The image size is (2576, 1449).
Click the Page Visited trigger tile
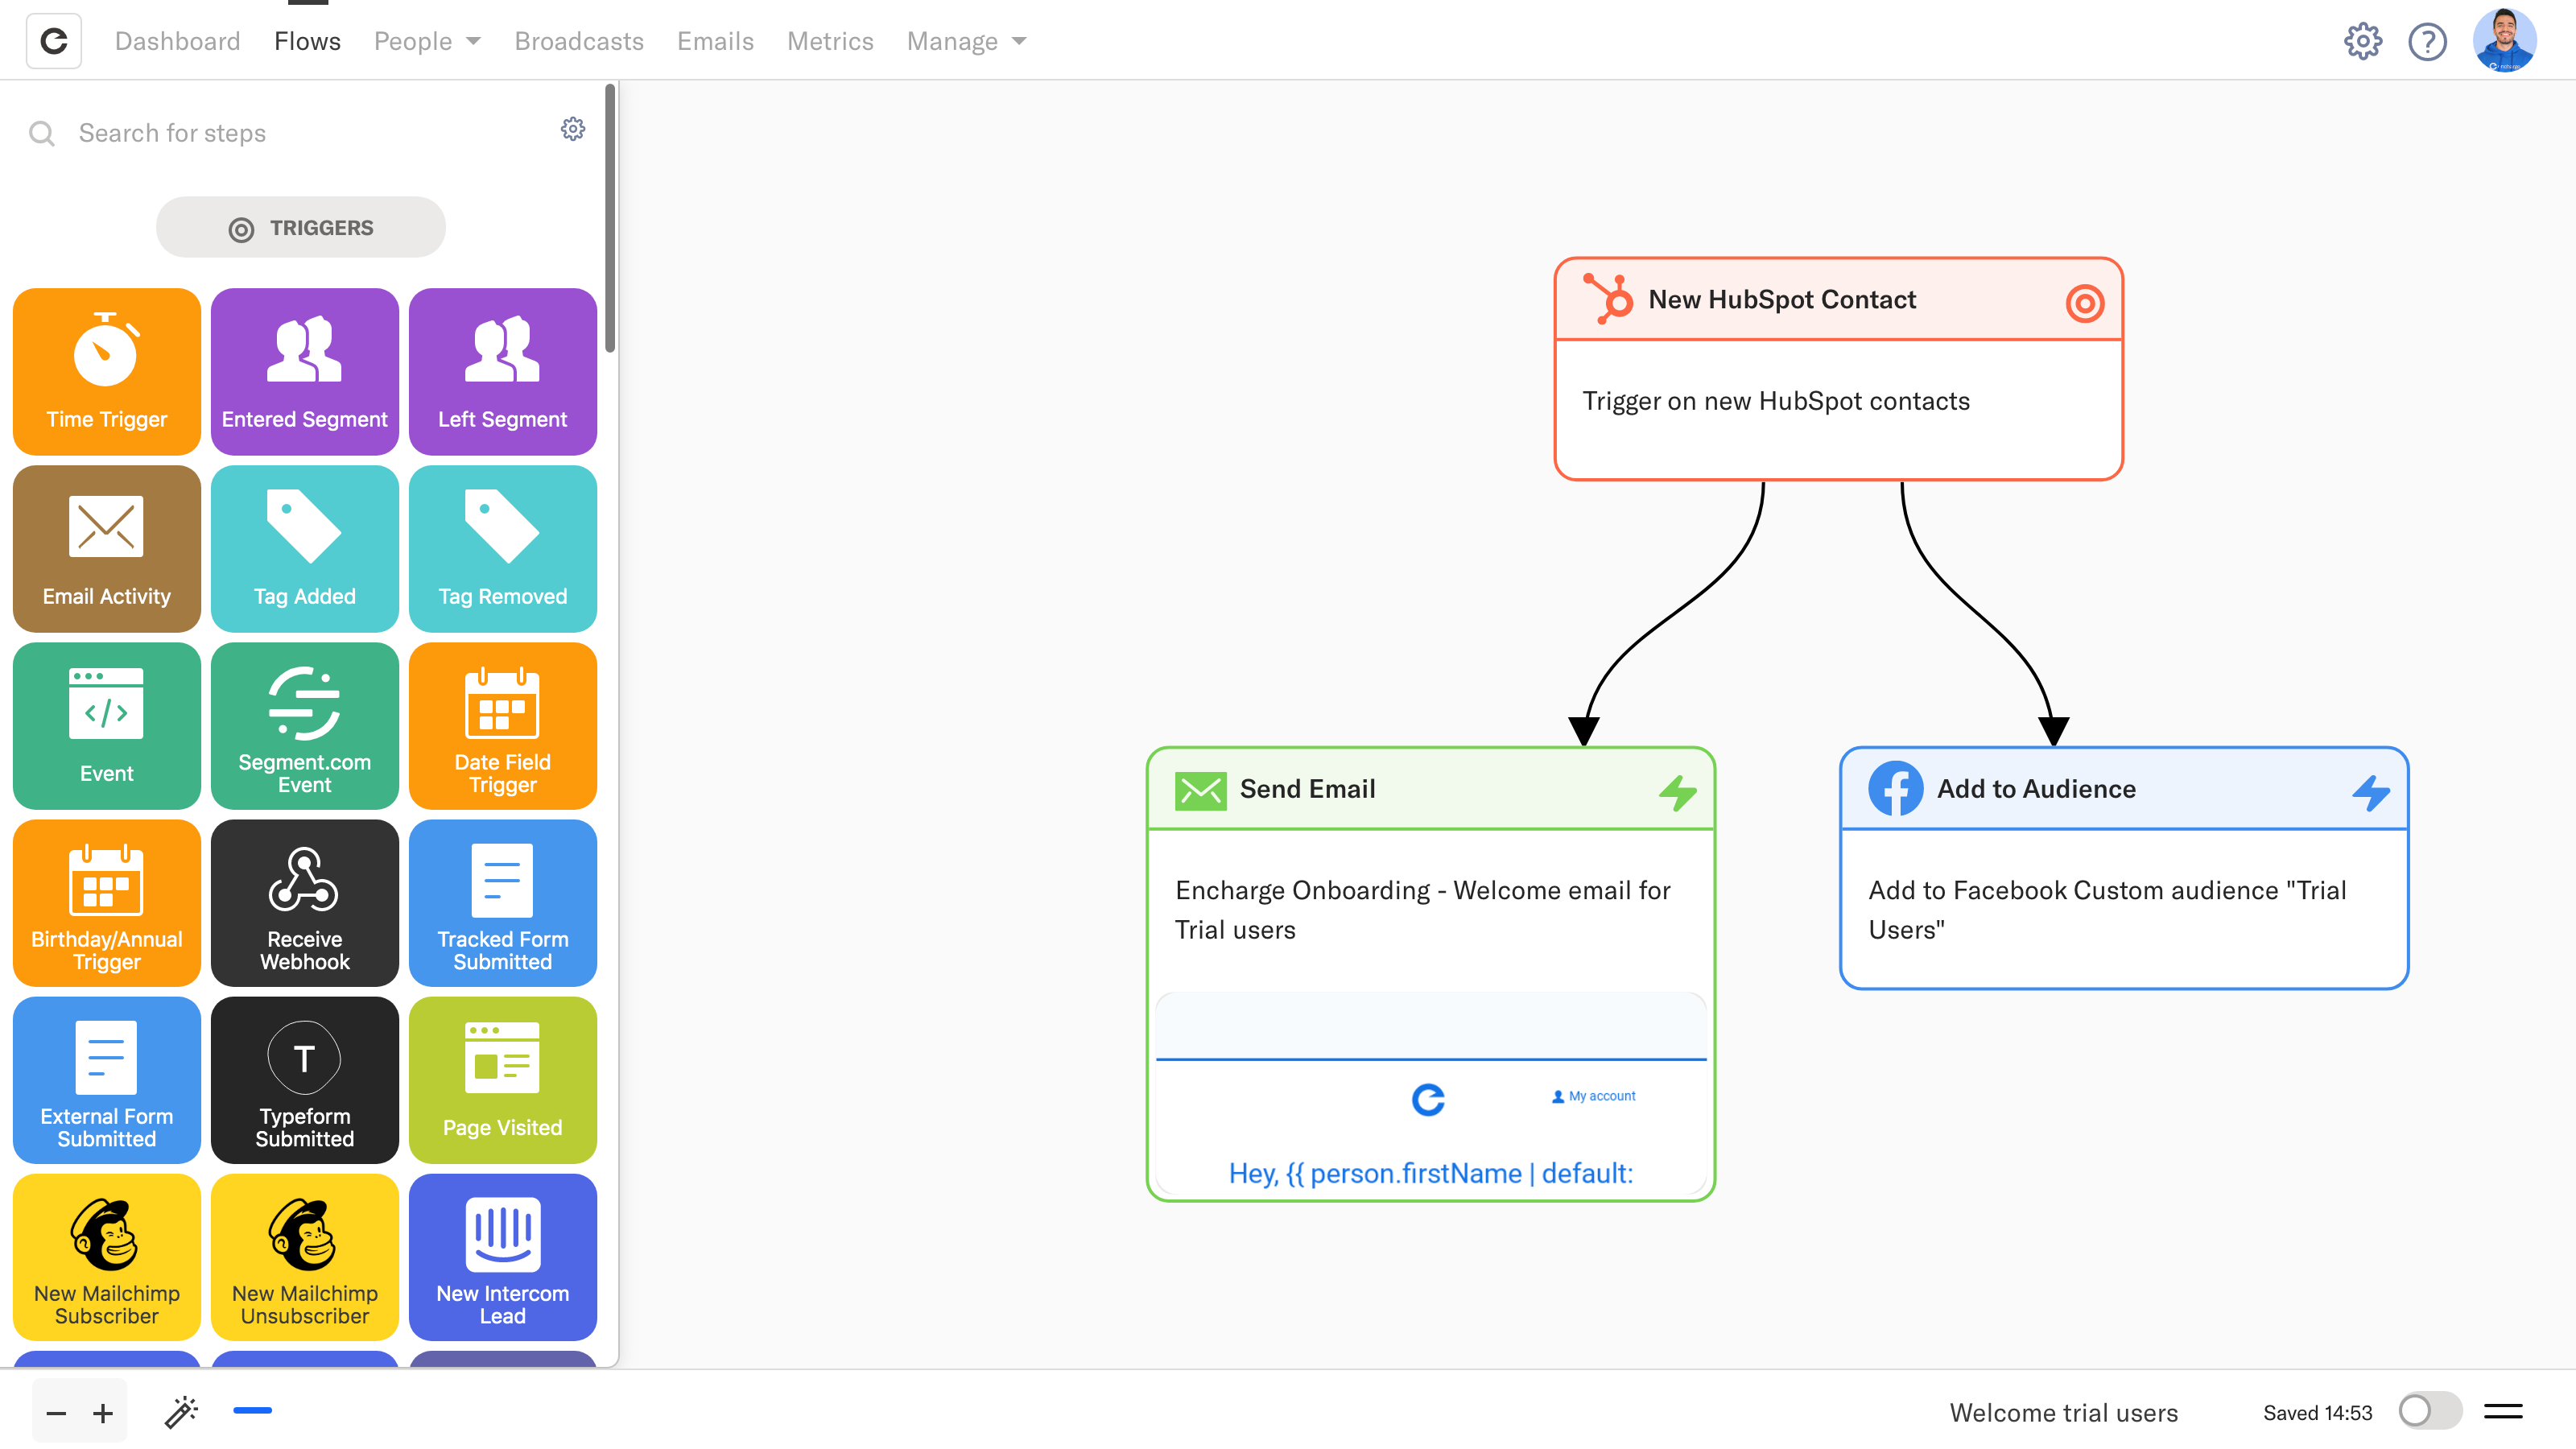[x=502, y=1079]
